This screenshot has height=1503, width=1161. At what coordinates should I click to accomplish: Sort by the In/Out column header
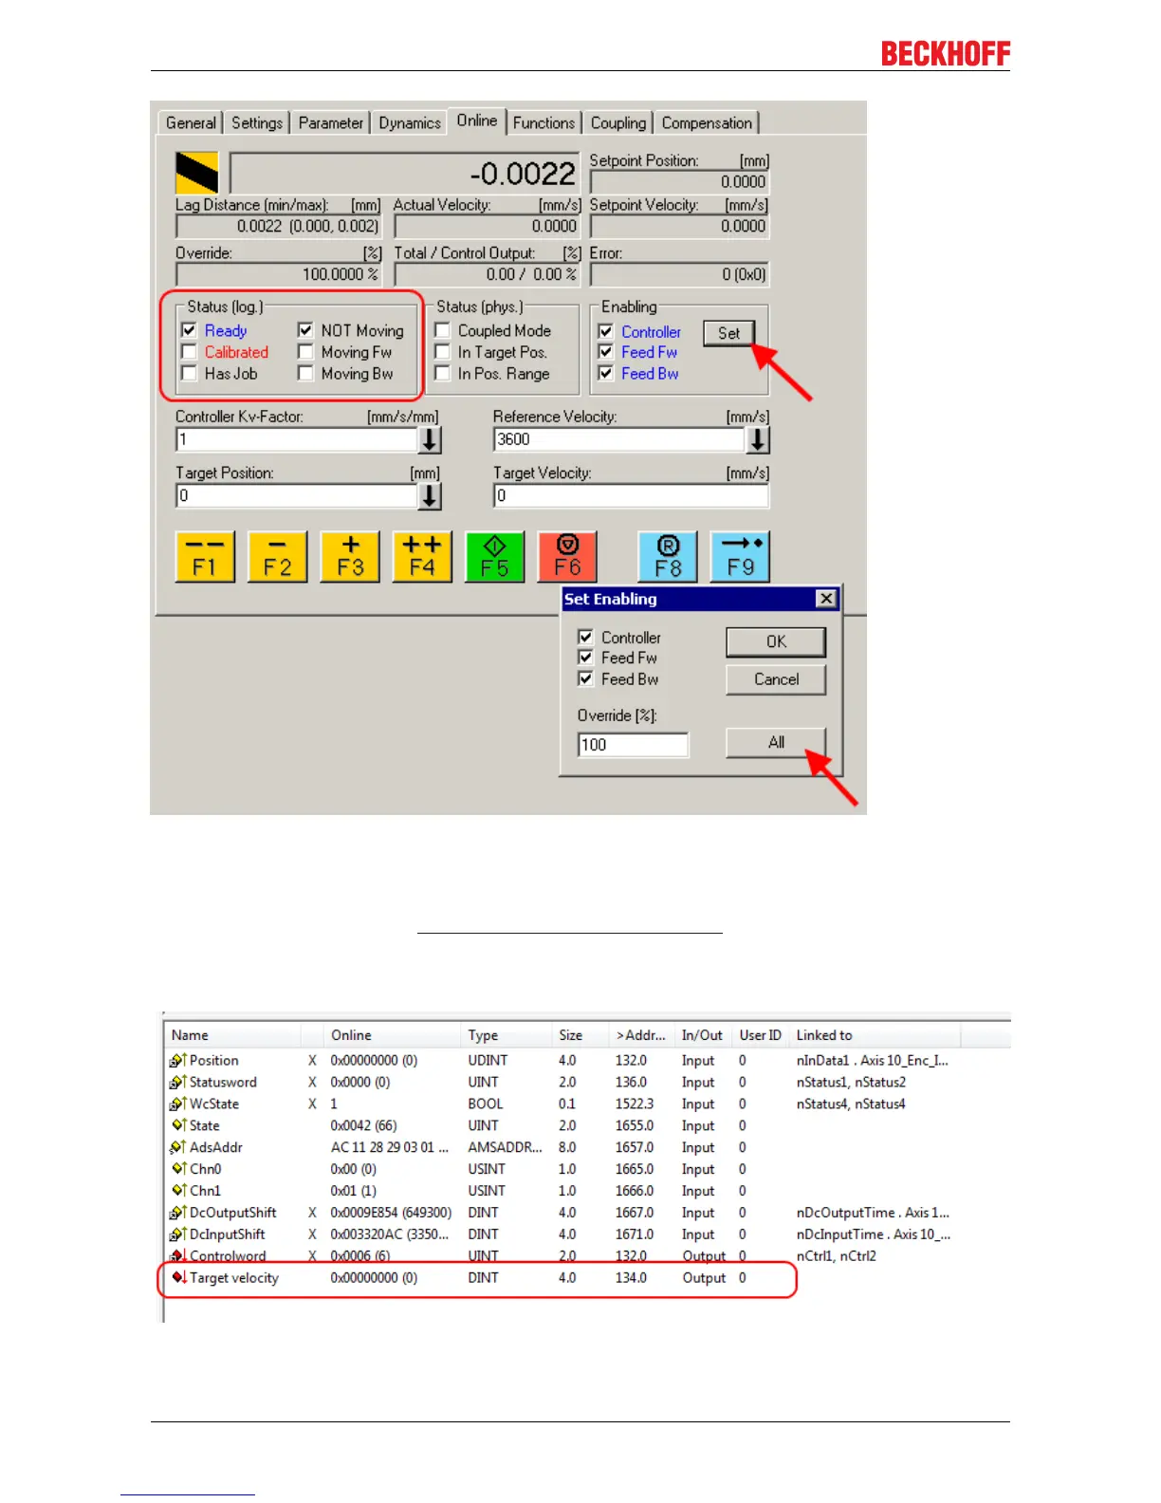pyautogui.click(x=702, y=1035)
